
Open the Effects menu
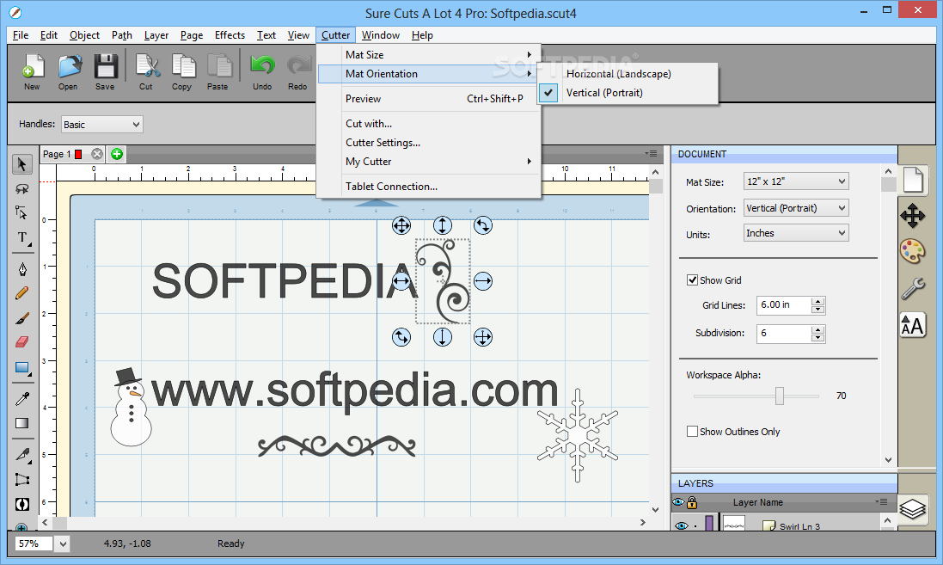pos(230,35)
